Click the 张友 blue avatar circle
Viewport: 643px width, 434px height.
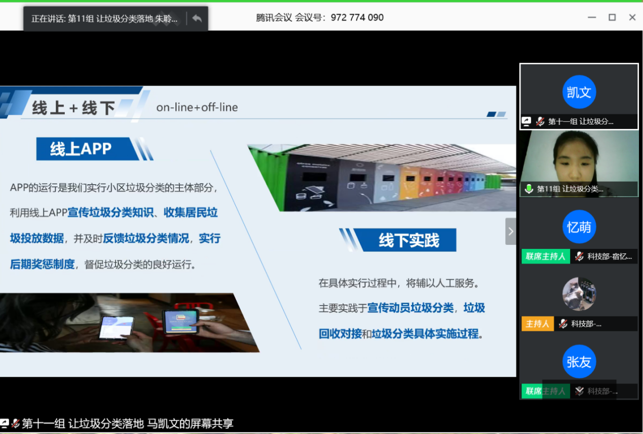tap(579, 362)
